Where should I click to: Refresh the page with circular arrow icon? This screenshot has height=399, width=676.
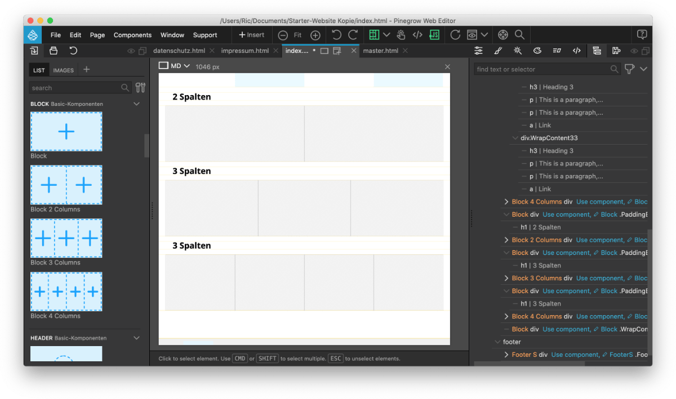455,35
